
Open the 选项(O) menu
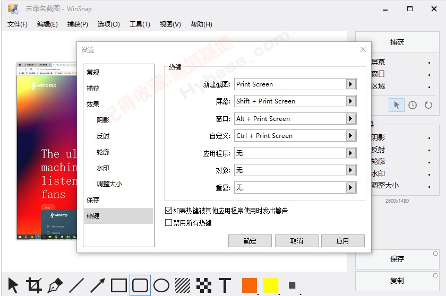[108, 24]
